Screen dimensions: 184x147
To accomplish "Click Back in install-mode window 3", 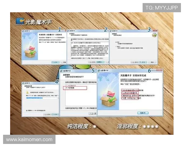I will pos(135,62).
